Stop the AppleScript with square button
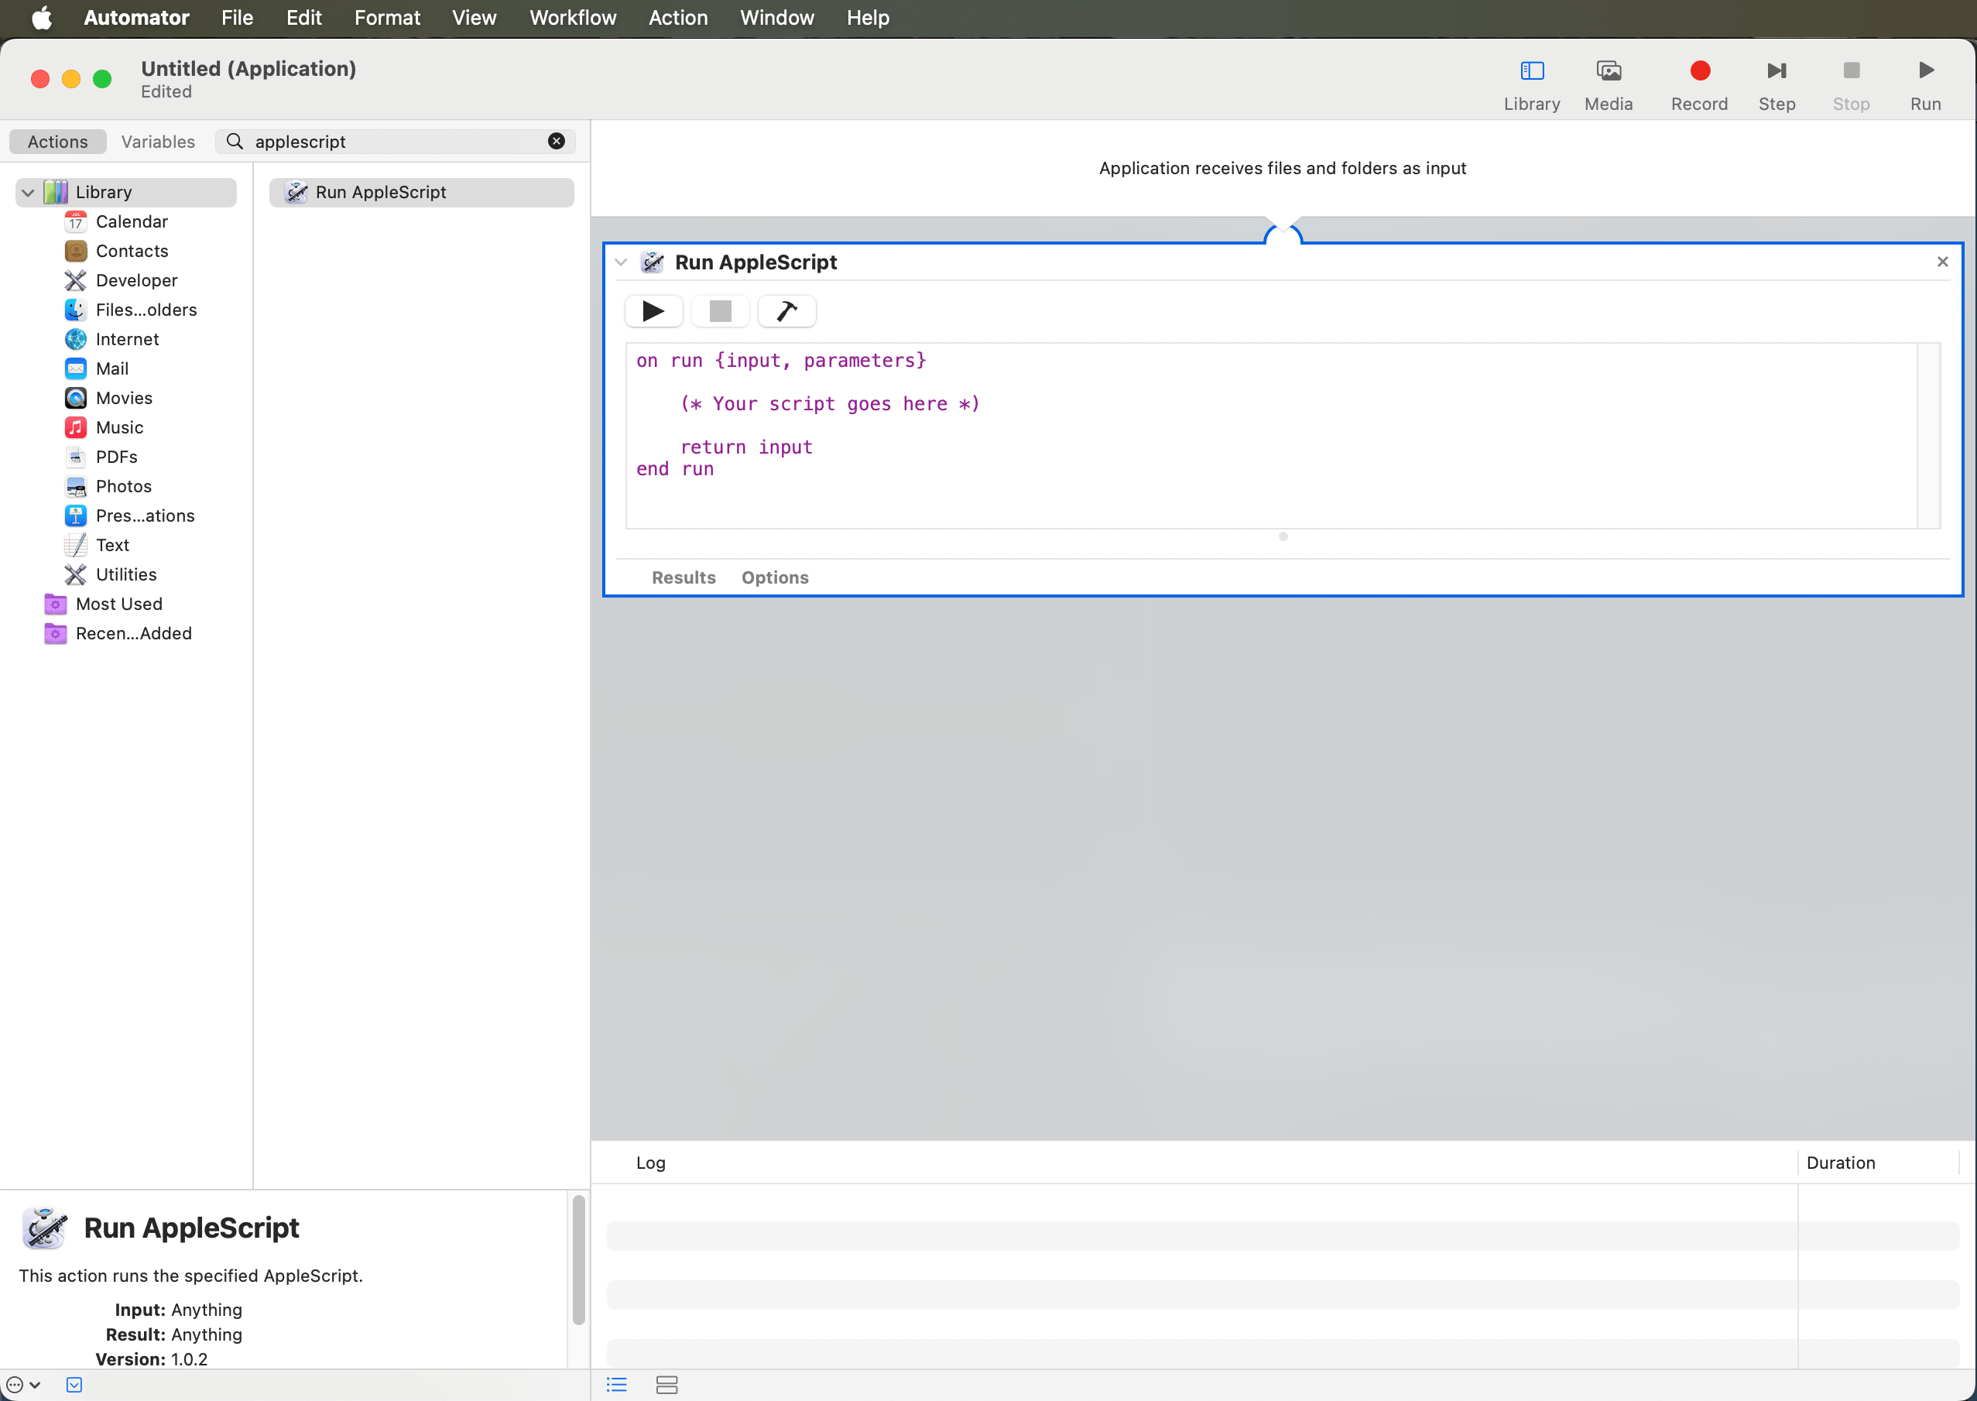1977x1401 pixels. point(720,310)
